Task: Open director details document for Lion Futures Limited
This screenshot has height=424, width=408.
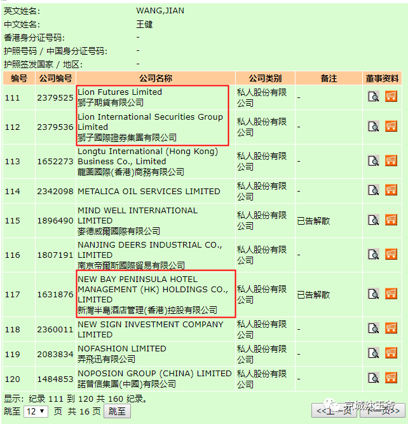Action: click(x=374, y=97)
